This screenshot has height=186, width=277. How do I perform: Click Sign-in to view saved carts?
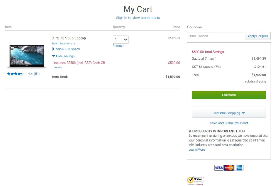[138, 18]
